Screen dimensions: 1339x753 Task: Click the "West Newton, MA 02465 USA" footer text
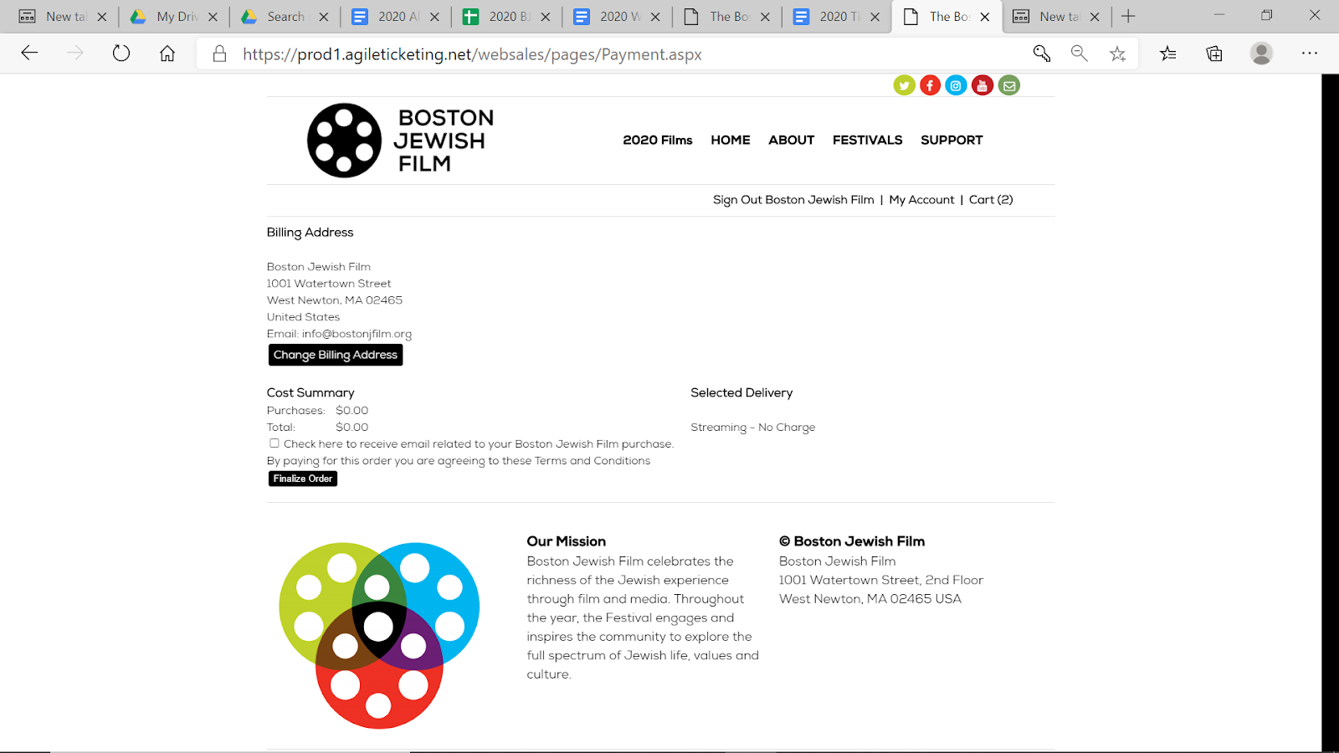(x=870, y=599)
